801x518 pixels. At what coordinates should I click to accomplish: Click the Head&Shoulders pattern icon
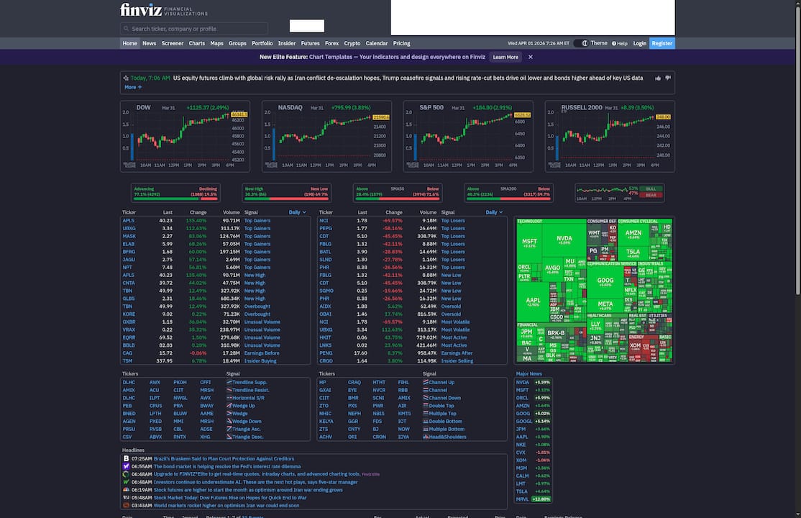click(426, 437)
